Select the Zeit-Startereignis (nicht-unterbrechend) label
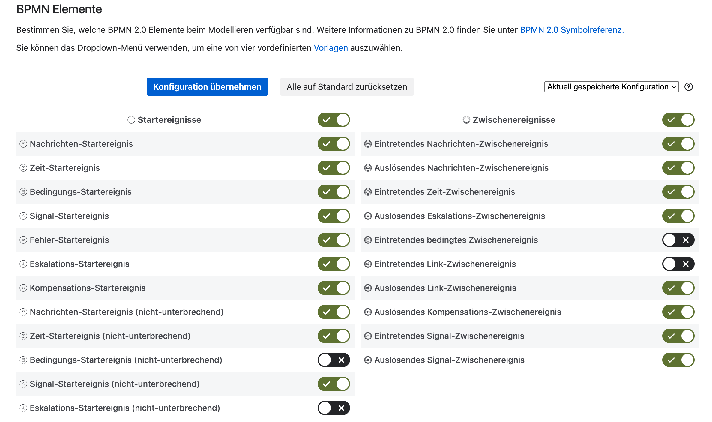The image size is (712, 422). (110, 336)
